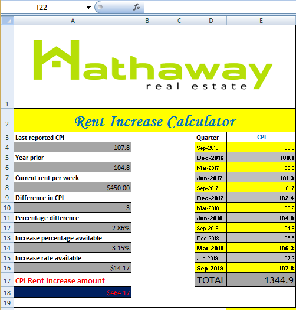Click the Hathaway real estate logo image
Viewport: 296px width, 310px height.
pos(153,64)
